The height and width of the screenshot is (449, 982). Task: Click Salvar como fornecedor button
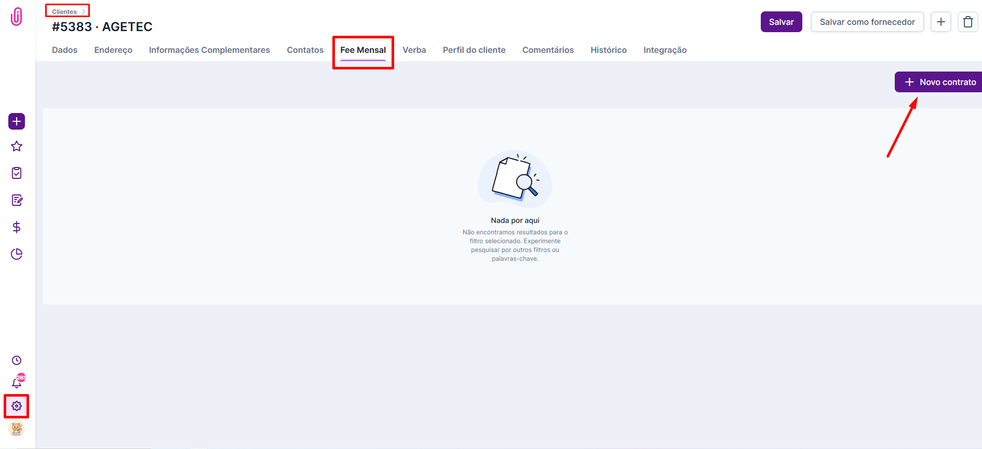[867, 22]
